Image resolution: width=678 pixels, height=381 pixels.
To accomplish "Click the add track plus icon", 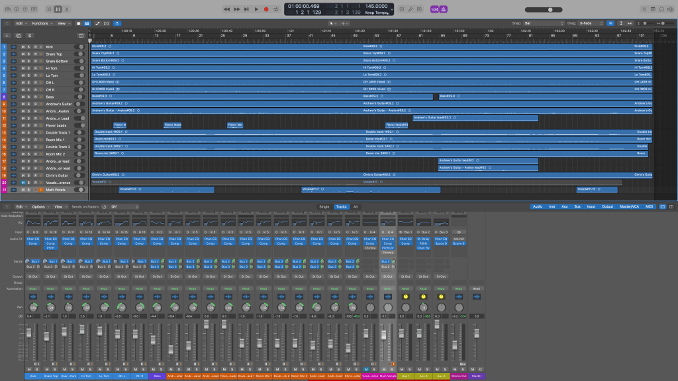I will 7,35.
